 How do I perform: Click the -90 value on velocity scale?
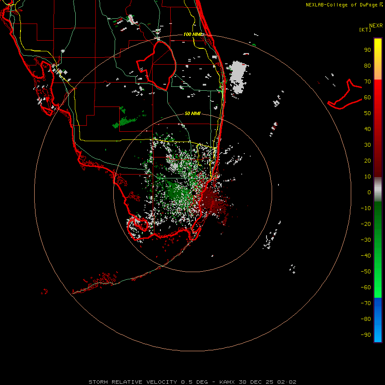tap(366, 335)
